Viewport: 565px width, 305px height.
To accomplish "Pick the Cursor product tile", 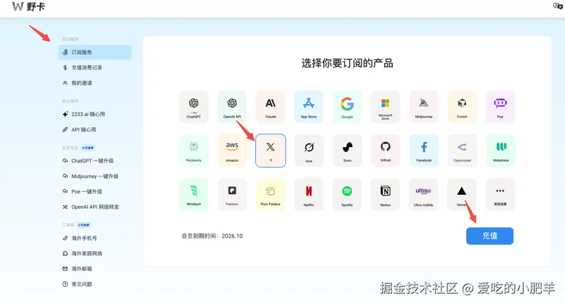I will click(x=462, y=107).
